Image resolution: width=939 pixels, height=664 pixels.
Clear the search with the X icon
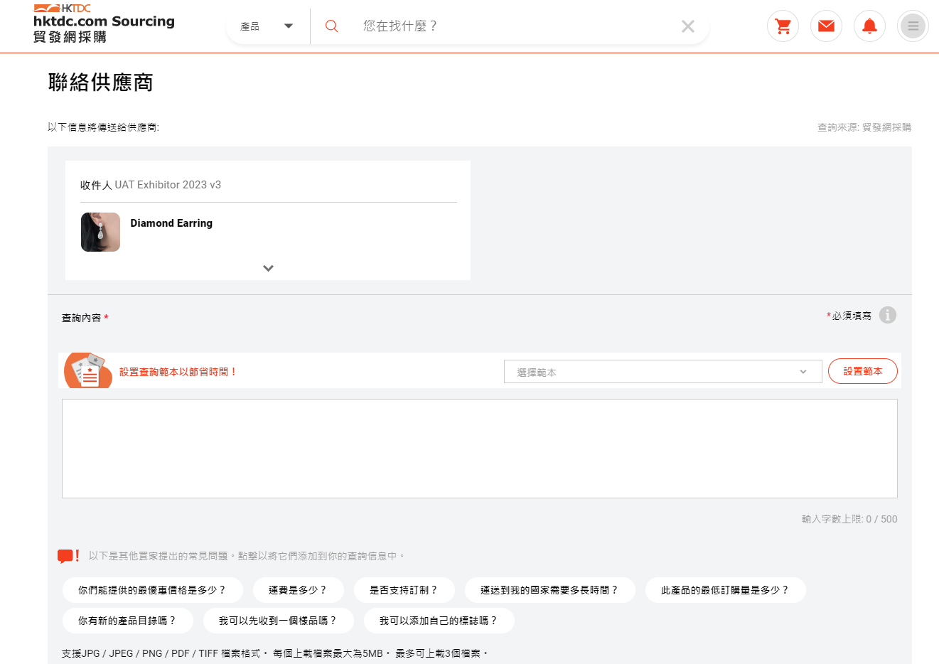pyautogui.click(x=687, y=26)
